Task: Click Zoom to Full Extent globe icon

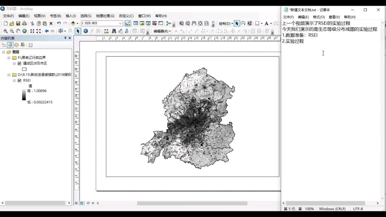Action: [x=25, y=31]
